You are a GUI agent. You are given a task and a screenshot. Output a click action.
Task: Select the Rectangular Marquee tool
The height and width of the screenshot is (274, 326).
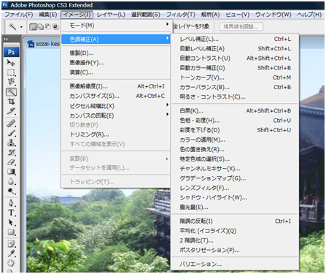tap(11, 72)
